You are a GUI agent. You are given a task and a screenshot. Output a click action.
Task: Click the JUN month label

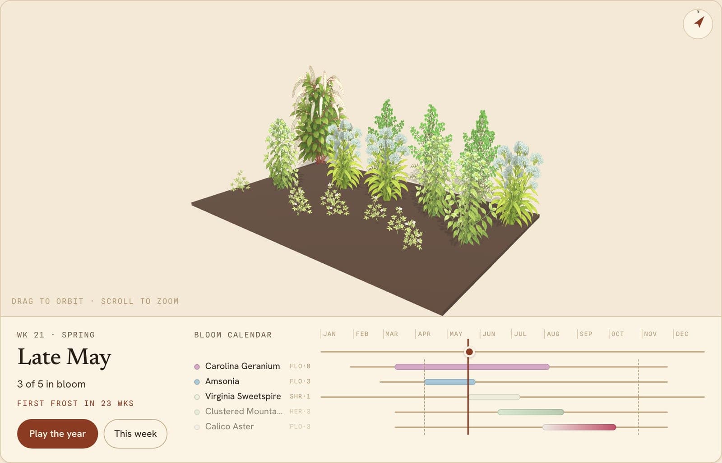coord(489,334)
